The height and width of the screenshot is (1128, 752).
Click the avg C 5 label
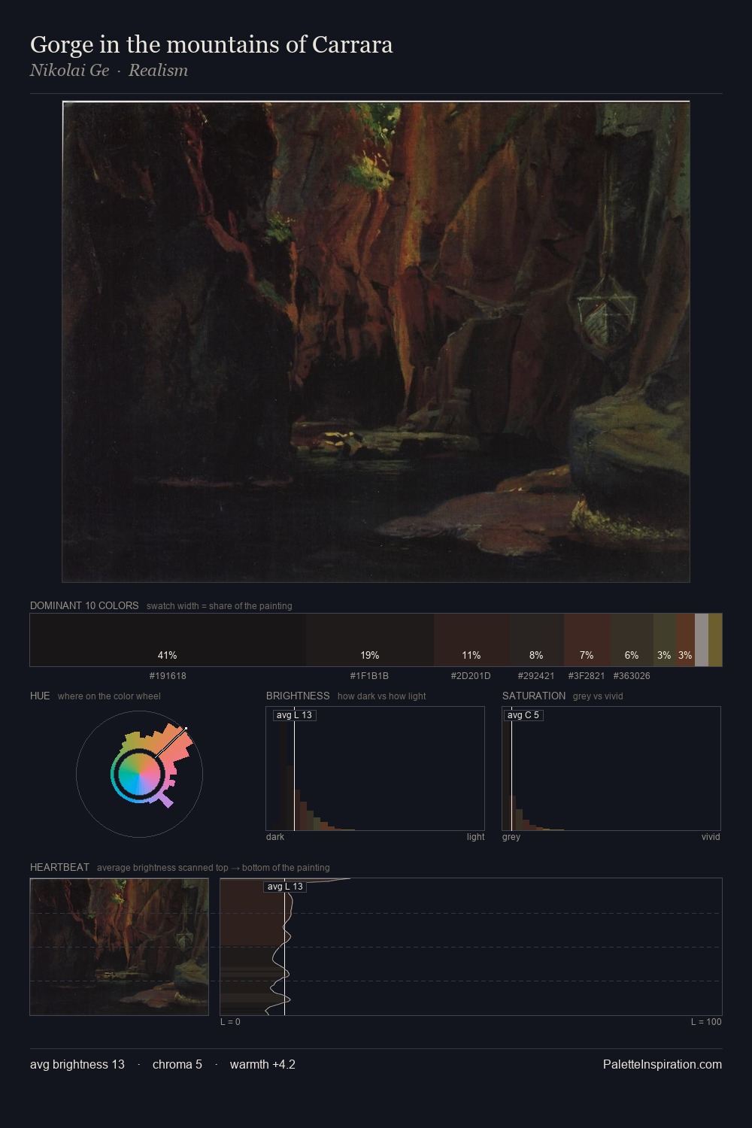pyautogui.click(x=523, y=715)
